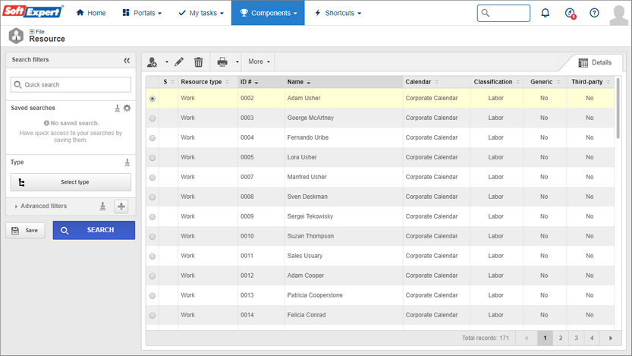Click the SEARCH button
This screenshot has height=356, width=632.
coord(94,230)
